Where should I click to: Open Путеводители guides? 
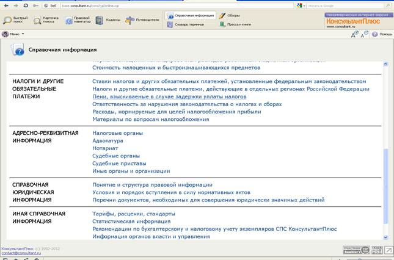tap(142, 20)
